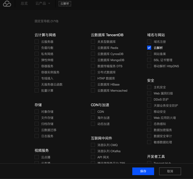The width and height of the screenshot is (193, 179).
Task: Check 云数据库 MongoDB option
Action: click(x=93, y=60)
